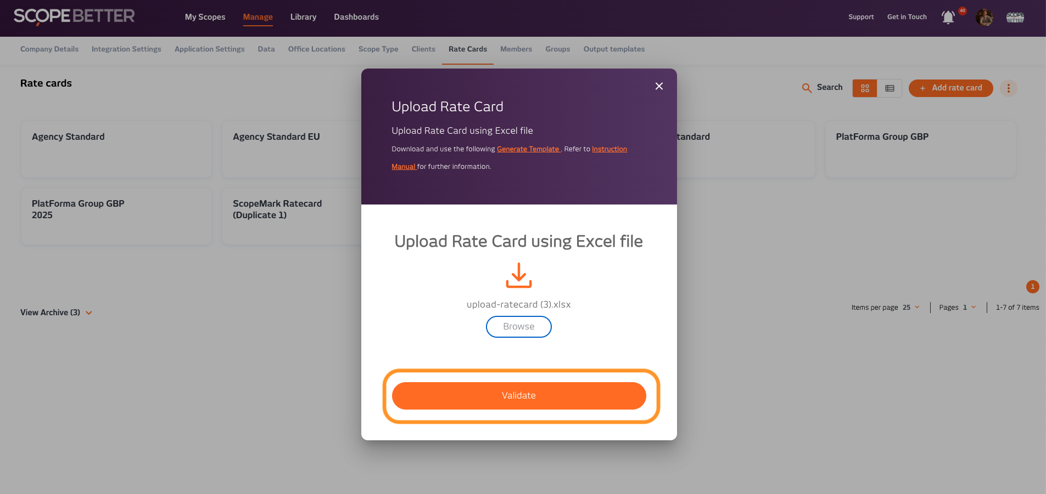Image resolution: width=1046 pixels, height=494 pixels.
Task: Expand the View Archive (3) section
Action: 56,313
